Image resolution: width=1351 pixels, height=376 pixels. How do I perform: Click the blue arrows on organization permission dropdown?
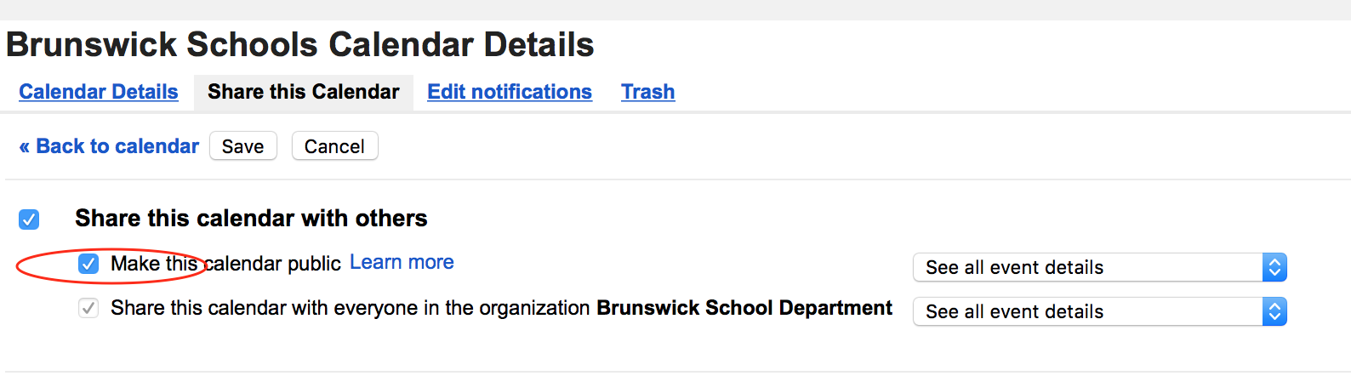(1274, 311)
